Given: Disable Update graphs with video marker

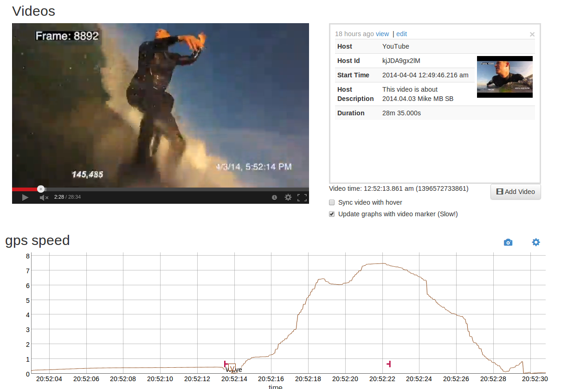Looking at the screenshot, I should pos(332,214).
